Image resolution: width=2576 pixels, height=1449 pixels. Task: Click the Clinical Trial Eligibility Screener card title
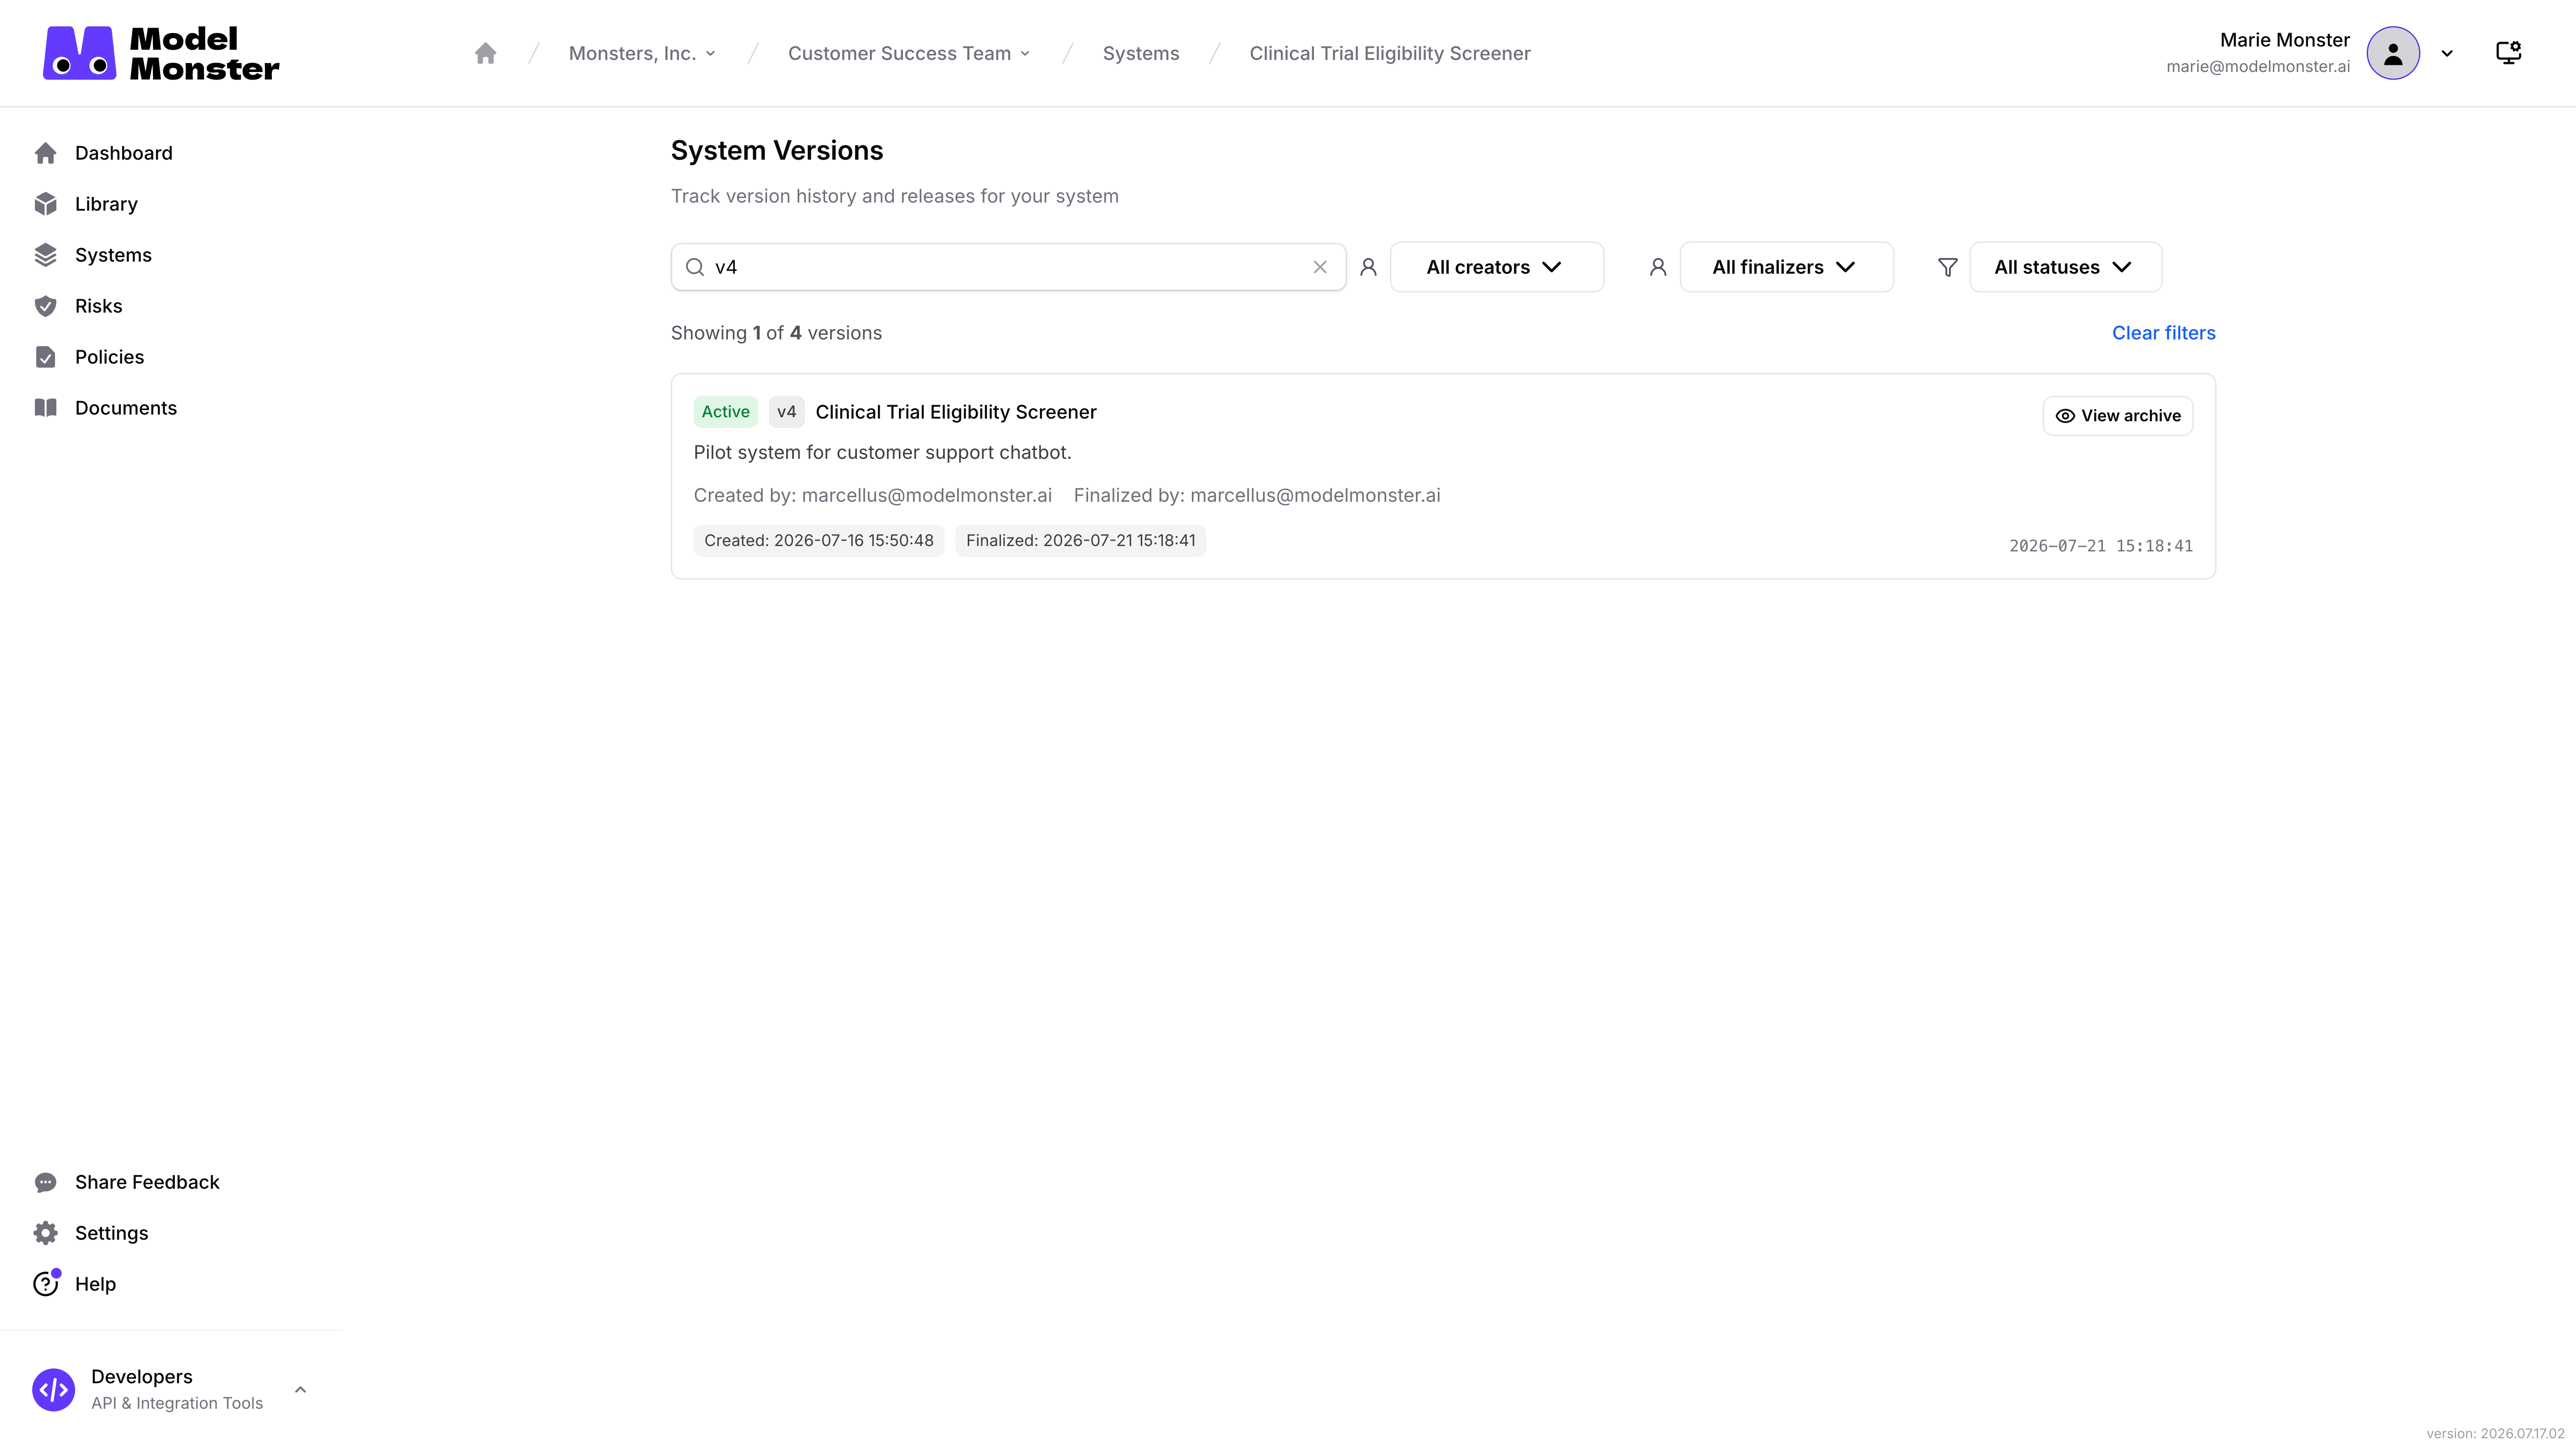pos(956,412)
